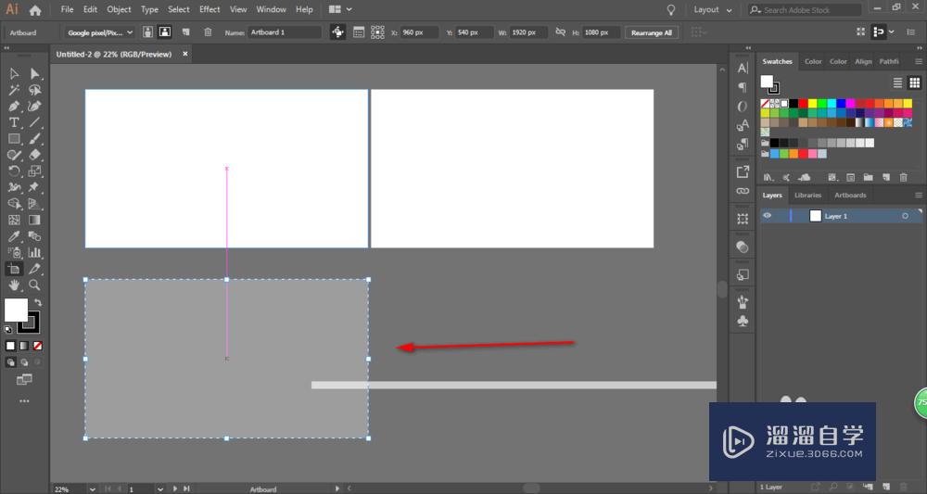Image resolution: width=927 pixels, height=494 pixels.
Task: Select the Curvature tool
Action: coord(35,107)
